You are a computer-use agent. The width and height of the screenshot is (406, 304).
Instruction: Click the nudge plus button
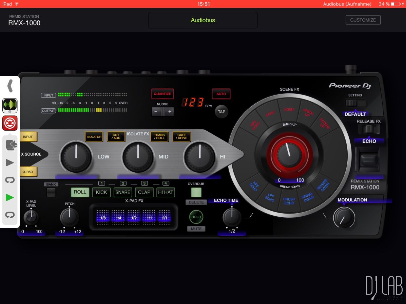click(170, 111)
